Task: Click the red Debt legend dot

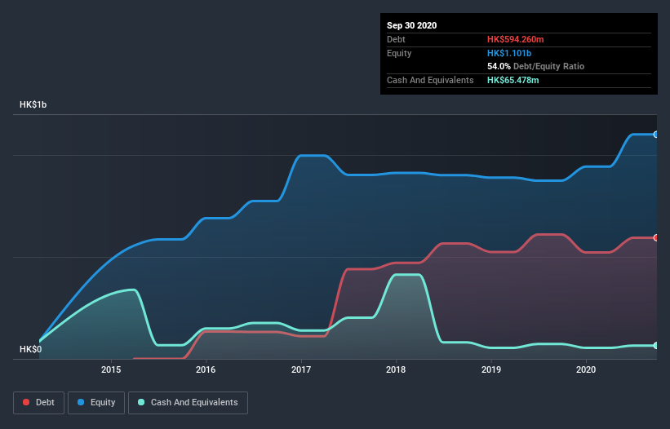Action: (x=26, y=402)
